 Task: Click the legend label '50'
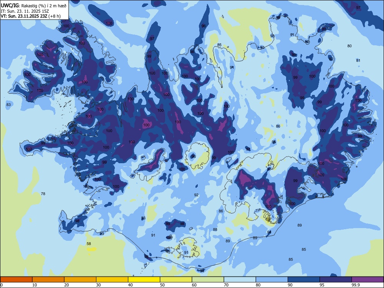point(162,285)
